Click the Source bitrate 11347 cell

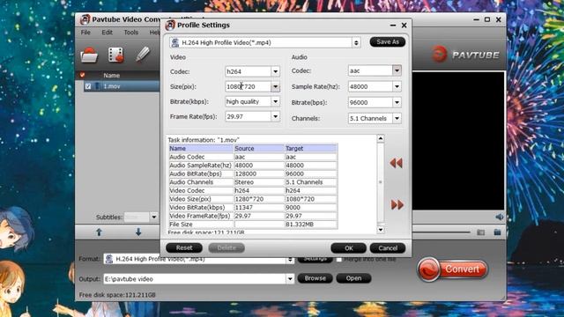tap(259, 208)
